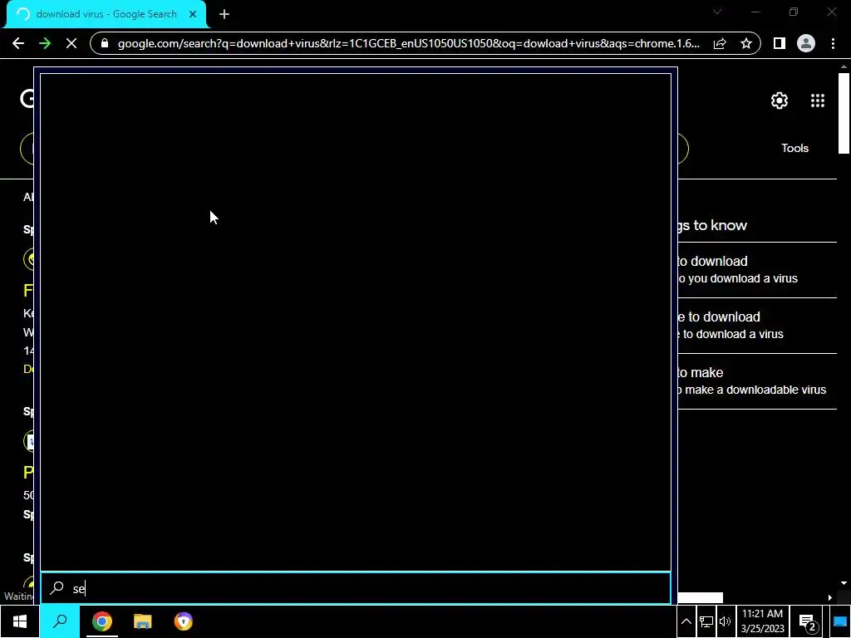Image resolution: width=851 pixels, height=638 pixels.
Task: Click the page's vertical scrollbar thumb
Action: pos(844,113)
